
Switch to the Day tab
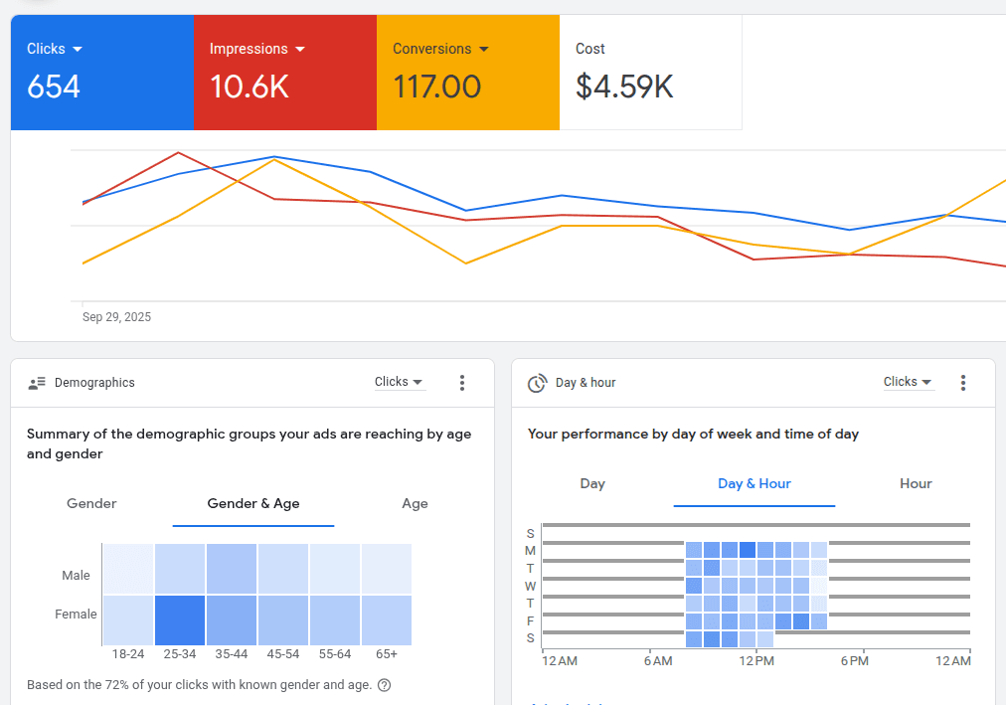[x=592, y=484]
